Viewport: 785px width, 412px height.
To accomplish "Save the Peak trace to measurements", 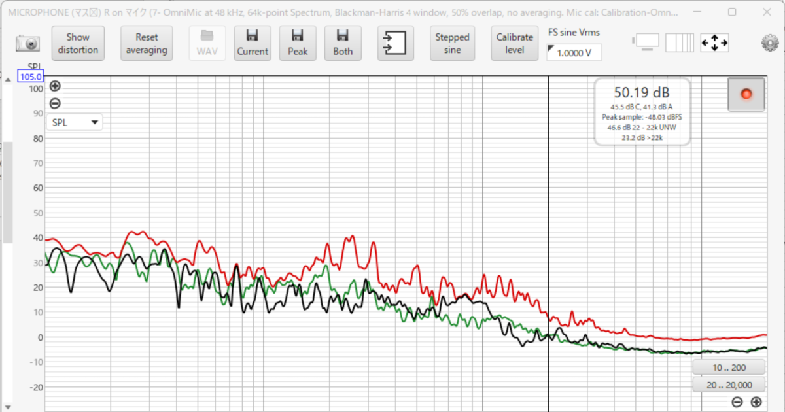I will coord(298,44).
